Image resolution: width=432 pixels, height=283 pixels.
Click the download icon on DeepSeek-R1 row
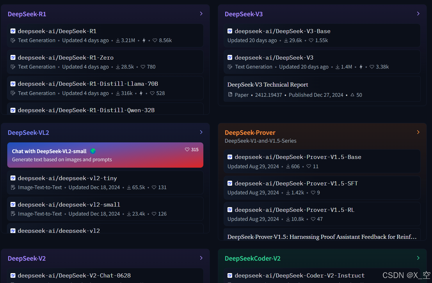pyautogui.click(x=118, y=40)
